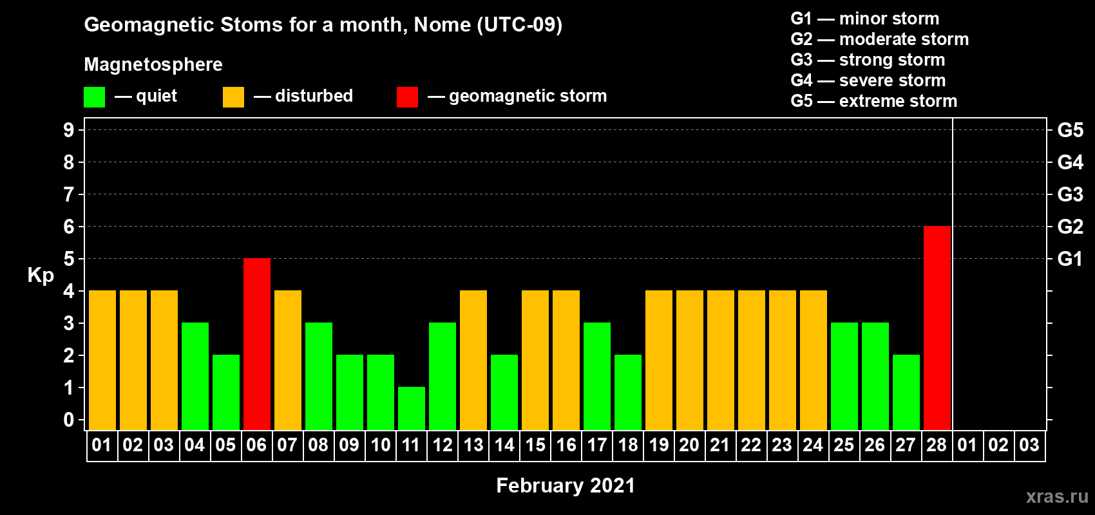The image size is (1095, 515).
Task: Click the orange bar for February 19
Action: click(659, 360)
